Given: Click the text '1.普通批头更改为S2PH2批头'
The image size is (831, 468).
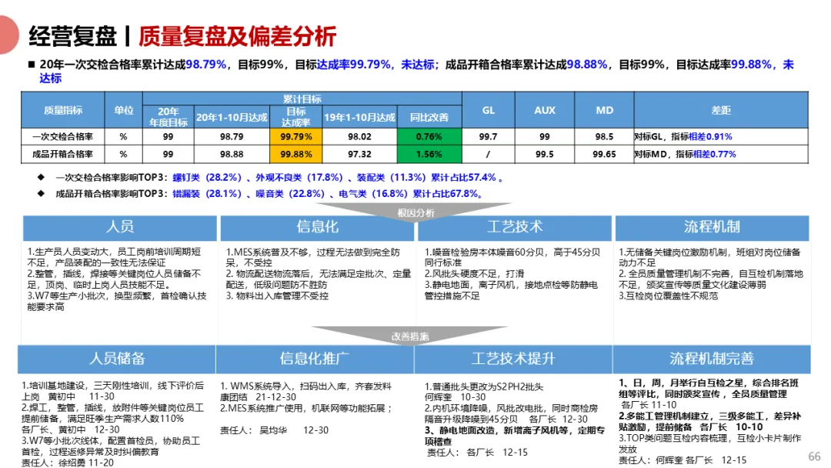Looking at the screenshot, I should 484,387.
